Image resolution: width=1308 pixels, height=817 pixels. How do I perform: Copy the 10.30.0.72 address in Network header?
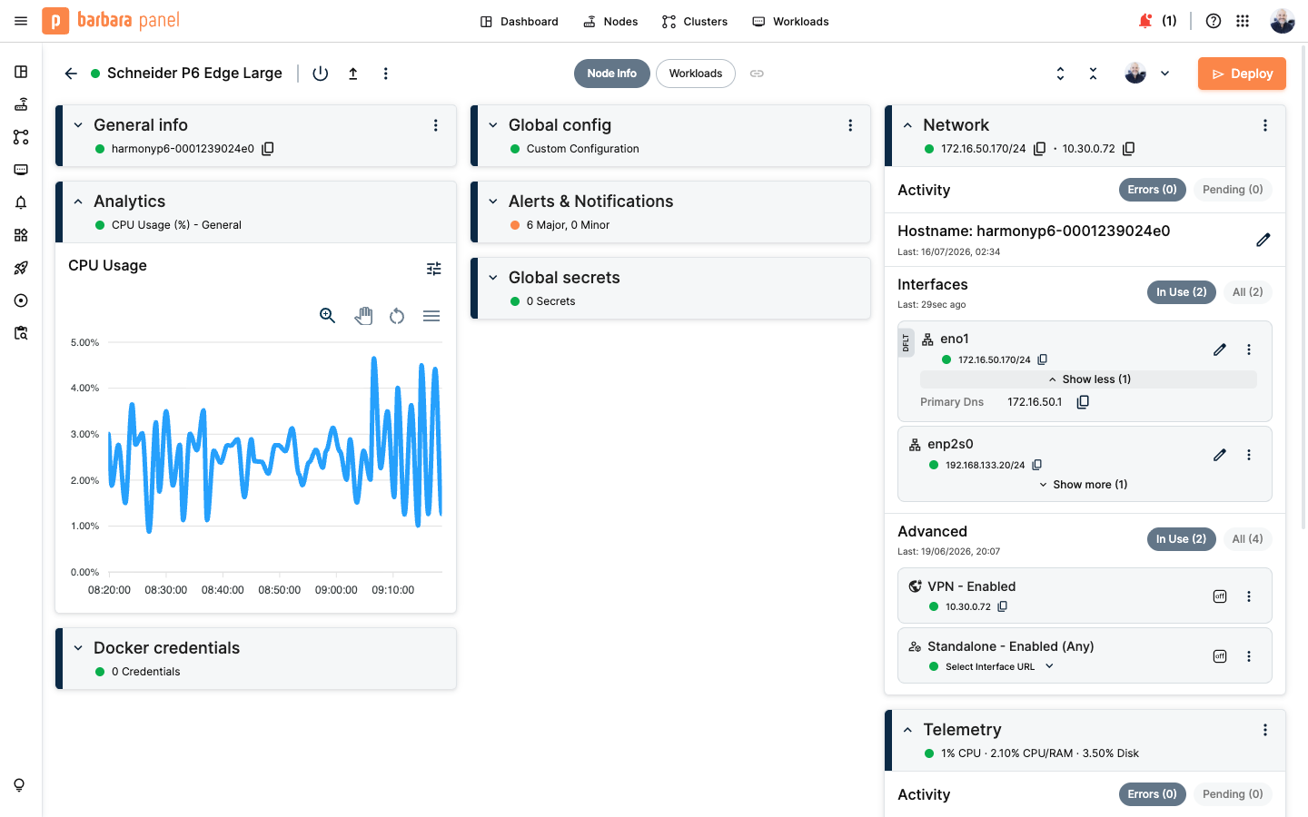pos(1129,149)
